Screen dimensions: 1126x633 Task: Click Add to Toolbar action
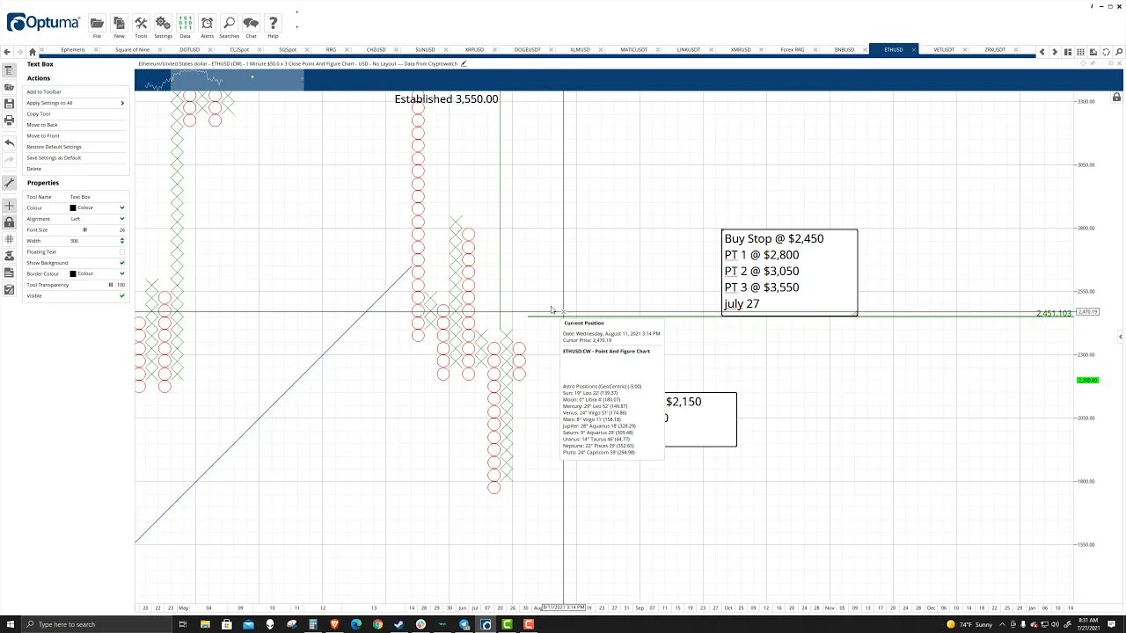coord(44,91)
